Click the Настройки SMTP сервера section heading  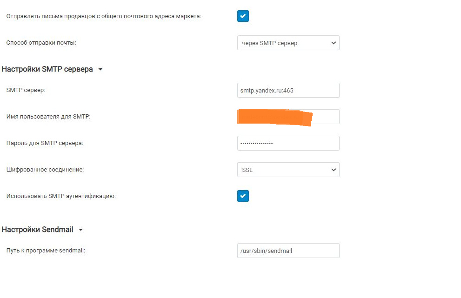click(47, 69)
